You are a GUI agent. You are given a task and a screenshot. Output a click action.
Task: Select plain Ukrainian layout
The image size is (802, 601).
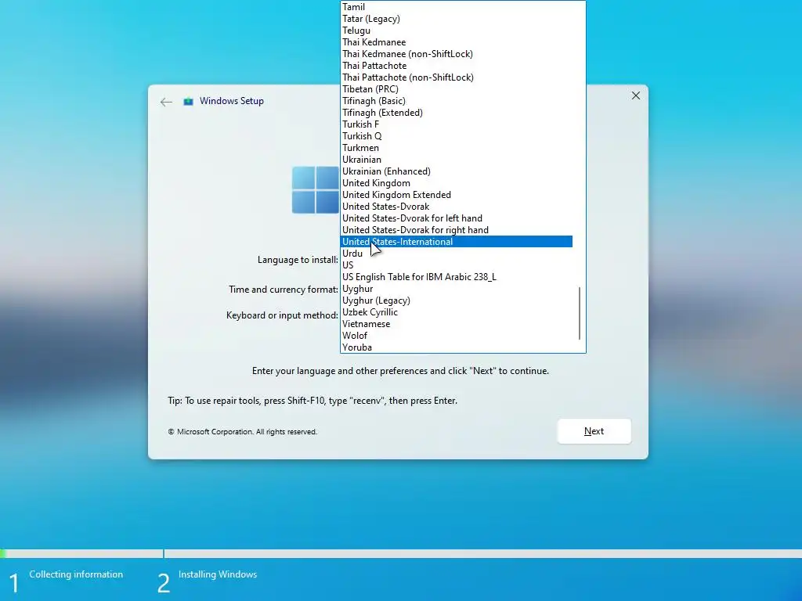coord(457,160)
